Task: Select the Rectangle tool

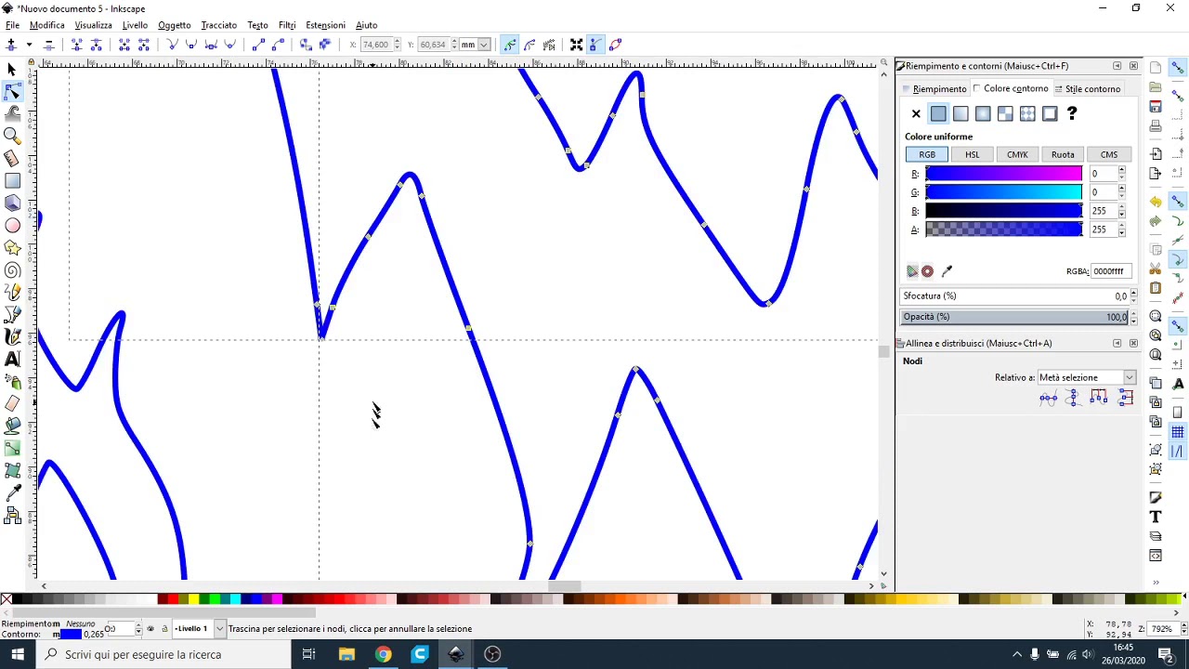Action: [12, 180]
